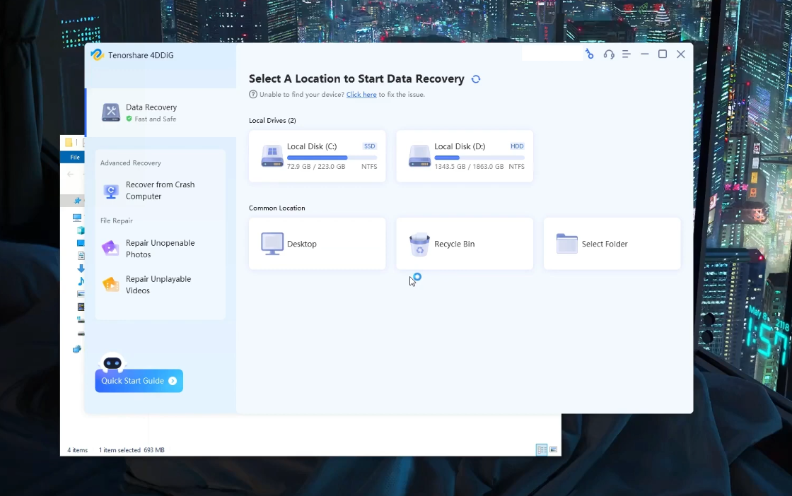Refresh the drive list with the circular arrows icon
This screenshot has width=792, height=496.
tap(476, 78)
